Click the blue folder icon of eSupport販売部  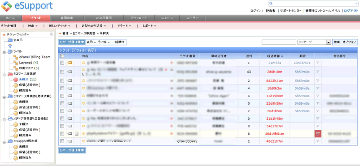click(x=10, y=141)
